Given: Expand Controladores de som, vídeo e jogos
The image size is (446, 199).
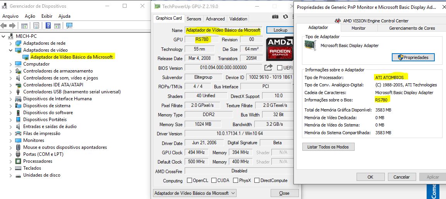Looking at the screenshot, I should [11, 78].
